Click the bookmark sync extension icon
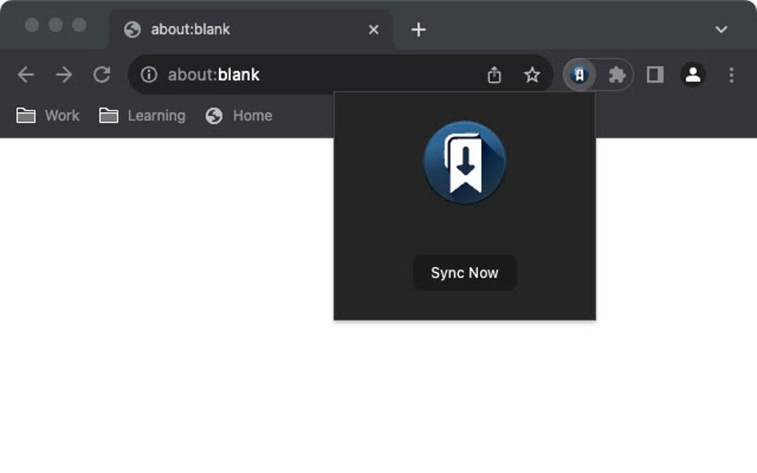The width and height of the screenshot is (757, 473). 580,74
